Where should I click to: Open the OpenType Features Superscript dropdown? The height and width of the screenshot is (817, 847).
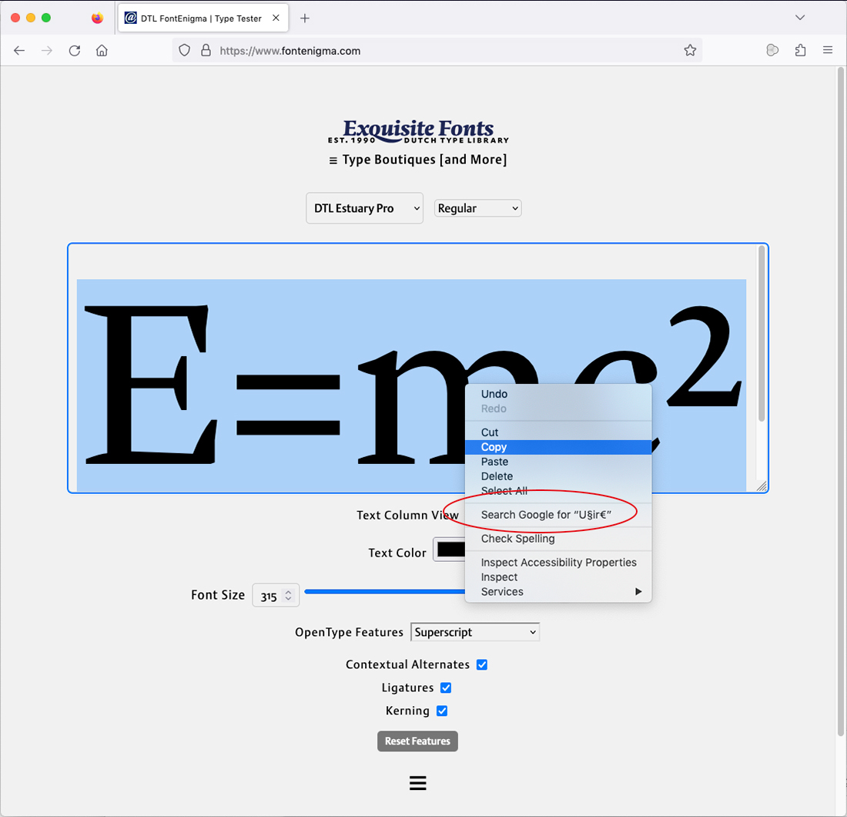(x=475, y=632)
